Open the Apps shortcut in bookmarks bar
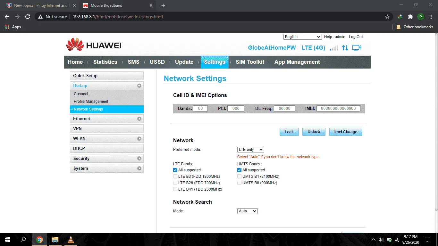 tap(13, 27)
